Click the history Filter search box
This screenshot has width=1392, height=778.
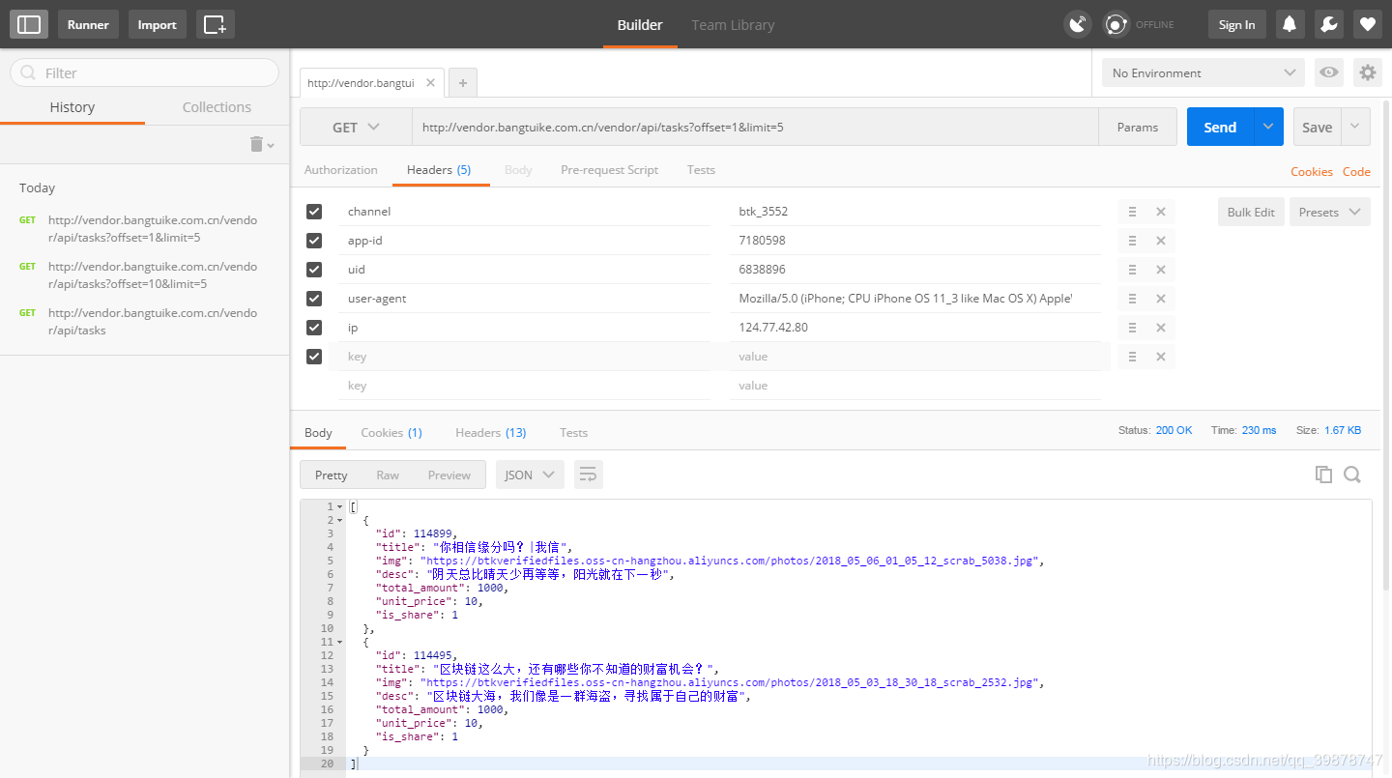coord(144,72)
